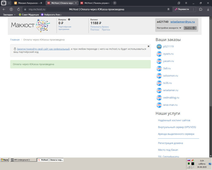Click the taskbar clock showing 3:24

[x=202, y=160]
